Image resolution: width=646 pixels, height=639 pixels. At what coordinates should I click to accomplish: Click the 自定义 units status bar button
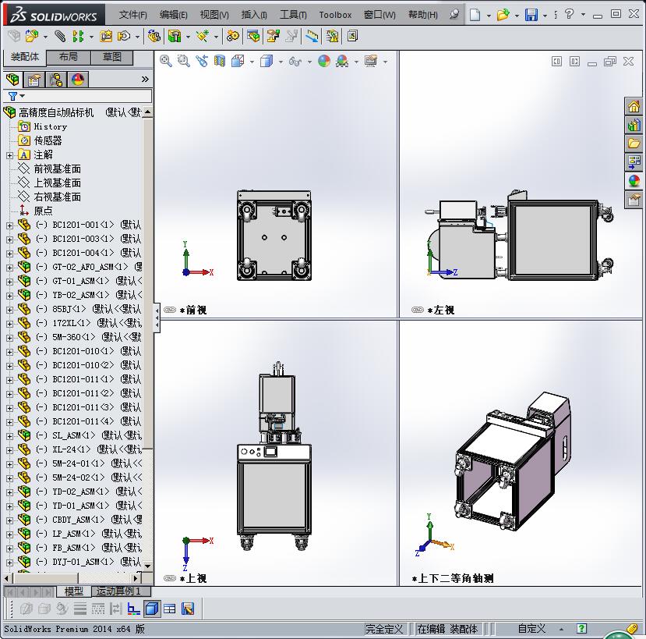531,629
